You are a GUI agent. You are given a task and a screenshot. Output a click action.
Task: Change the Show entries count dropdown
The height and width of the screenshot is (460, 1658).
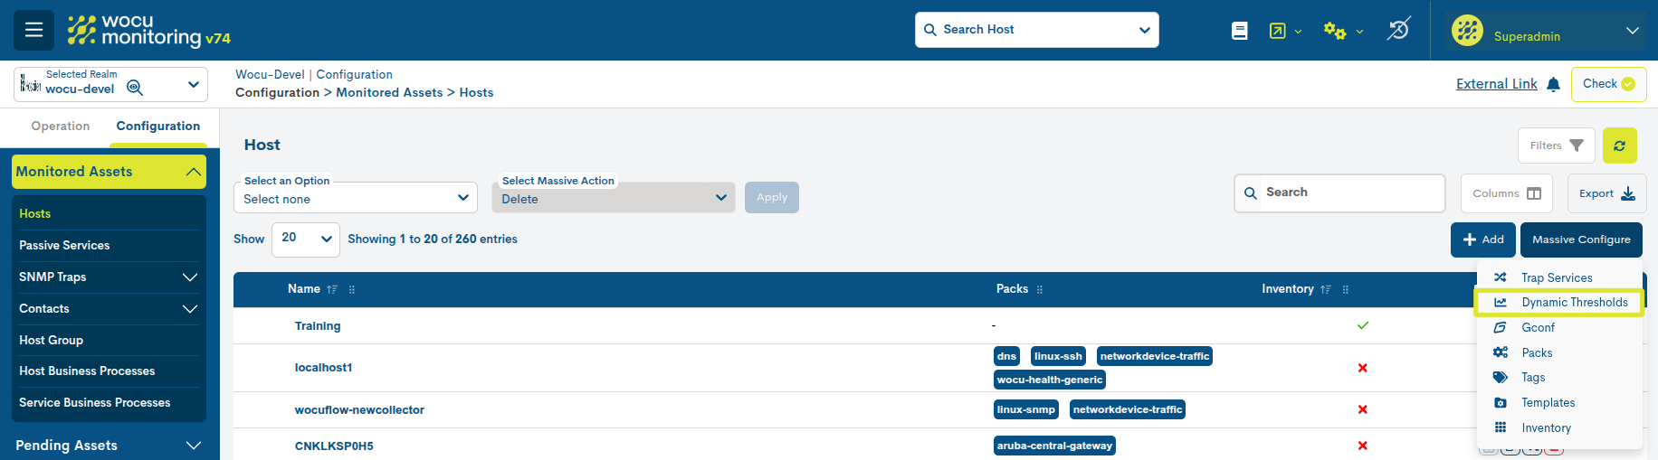coord(306,239)
